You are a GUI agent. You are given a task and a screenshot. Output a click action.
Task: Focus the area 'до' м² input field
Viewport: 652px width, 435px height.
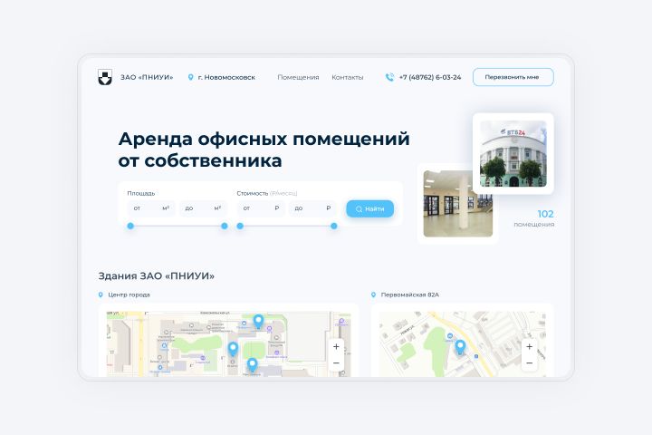[204, 208]
